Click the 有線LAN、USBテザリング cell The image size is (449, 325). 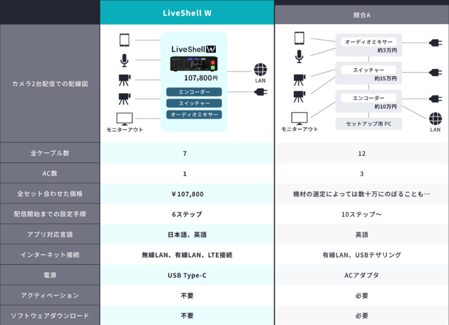point(362,255)
